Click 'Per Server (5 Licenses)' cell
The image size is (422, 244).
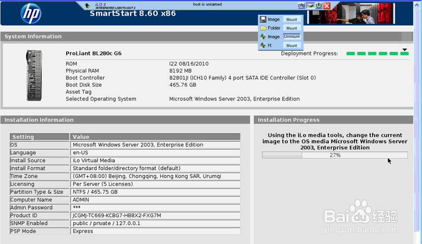155,184
